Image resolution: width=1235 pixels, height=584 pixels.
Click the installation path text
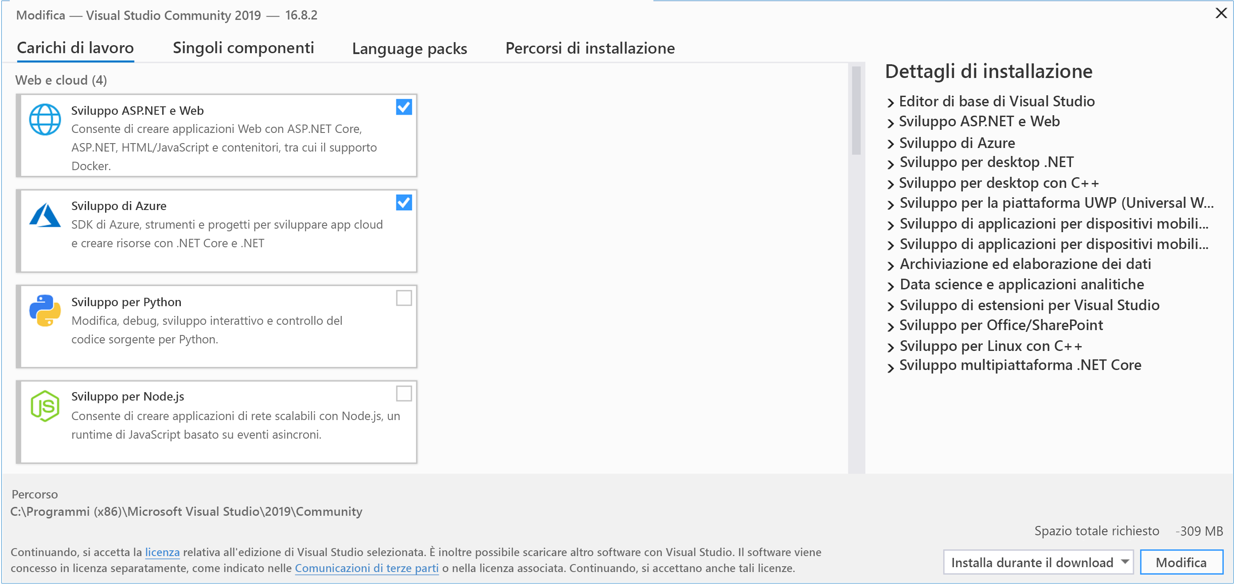pyautogui.click(x=186, y=511)
